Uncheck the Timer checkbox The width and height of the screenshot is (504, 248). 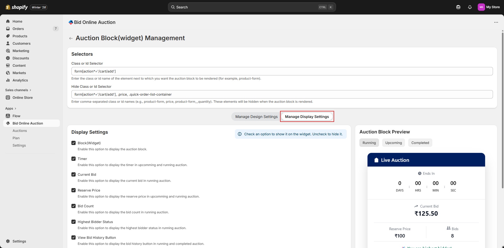click(73, 159)
